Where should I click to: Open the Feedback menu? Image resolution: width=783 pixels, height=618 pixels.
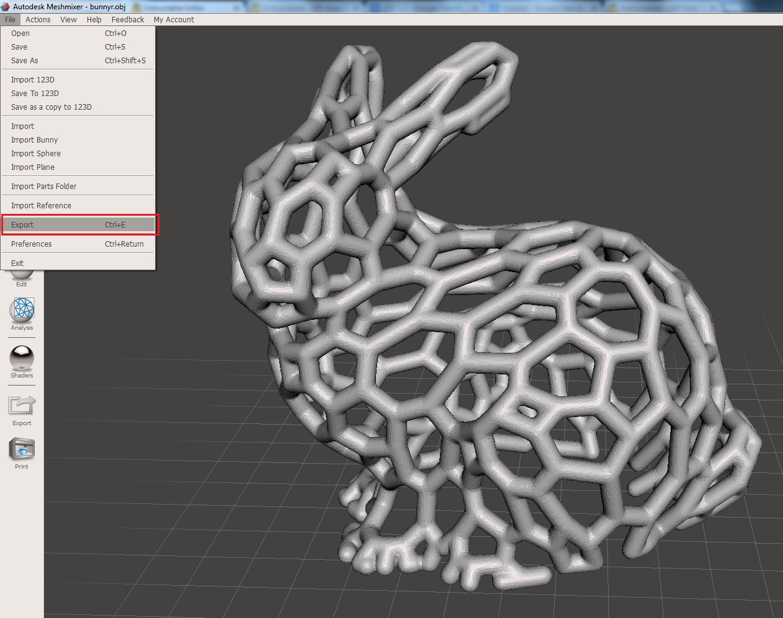pyautogui.click(x=127, y=19)
